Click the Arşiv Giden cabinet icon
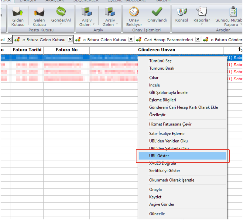 point(87,12)
